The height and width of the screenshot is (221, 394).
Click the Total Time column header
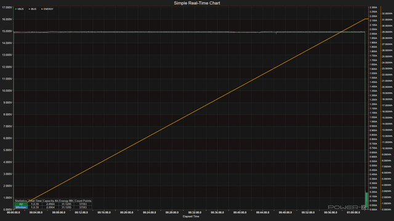(x=35, y=201)
